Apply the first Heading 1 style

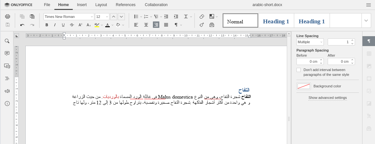tap(276, 20)
